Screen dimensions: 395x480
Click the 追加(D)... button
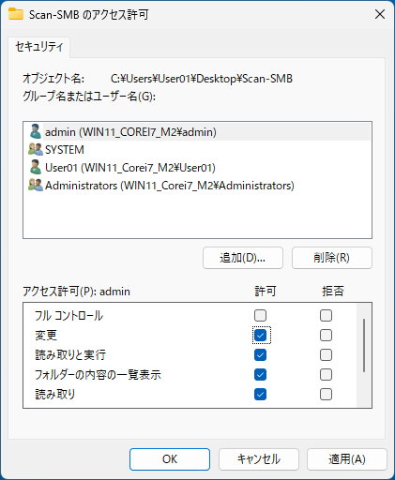click(x=243, y=258)
